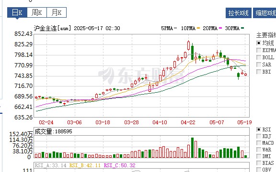276x172 pixels.
Task: Click the 152.40万 volume axis label
Action: 21,134
